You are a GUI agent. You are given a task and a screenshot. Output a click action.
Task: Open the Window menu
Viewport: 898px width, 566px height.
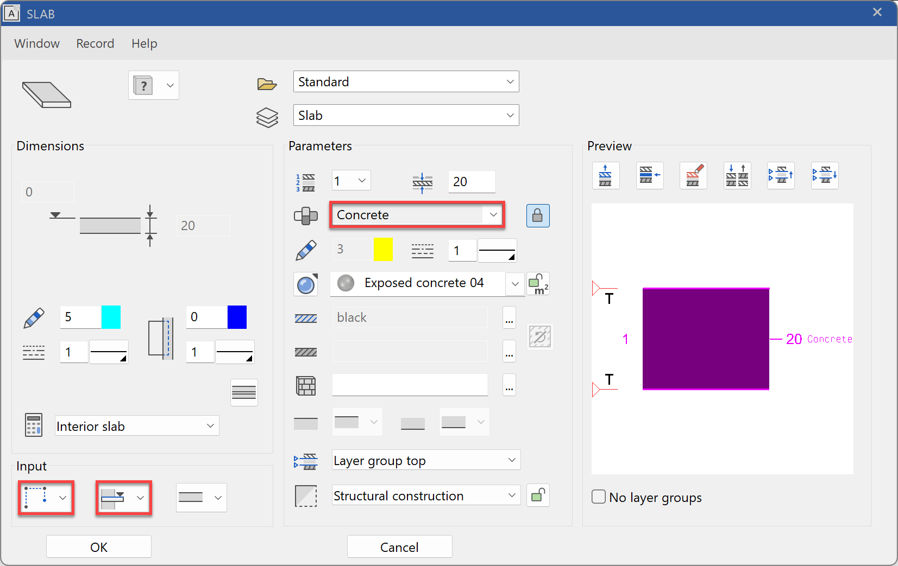tap(37, 43)
